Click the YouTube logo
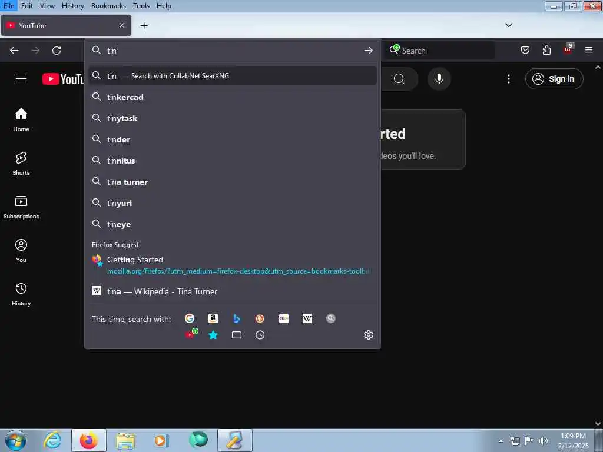 tap(63, 79)
